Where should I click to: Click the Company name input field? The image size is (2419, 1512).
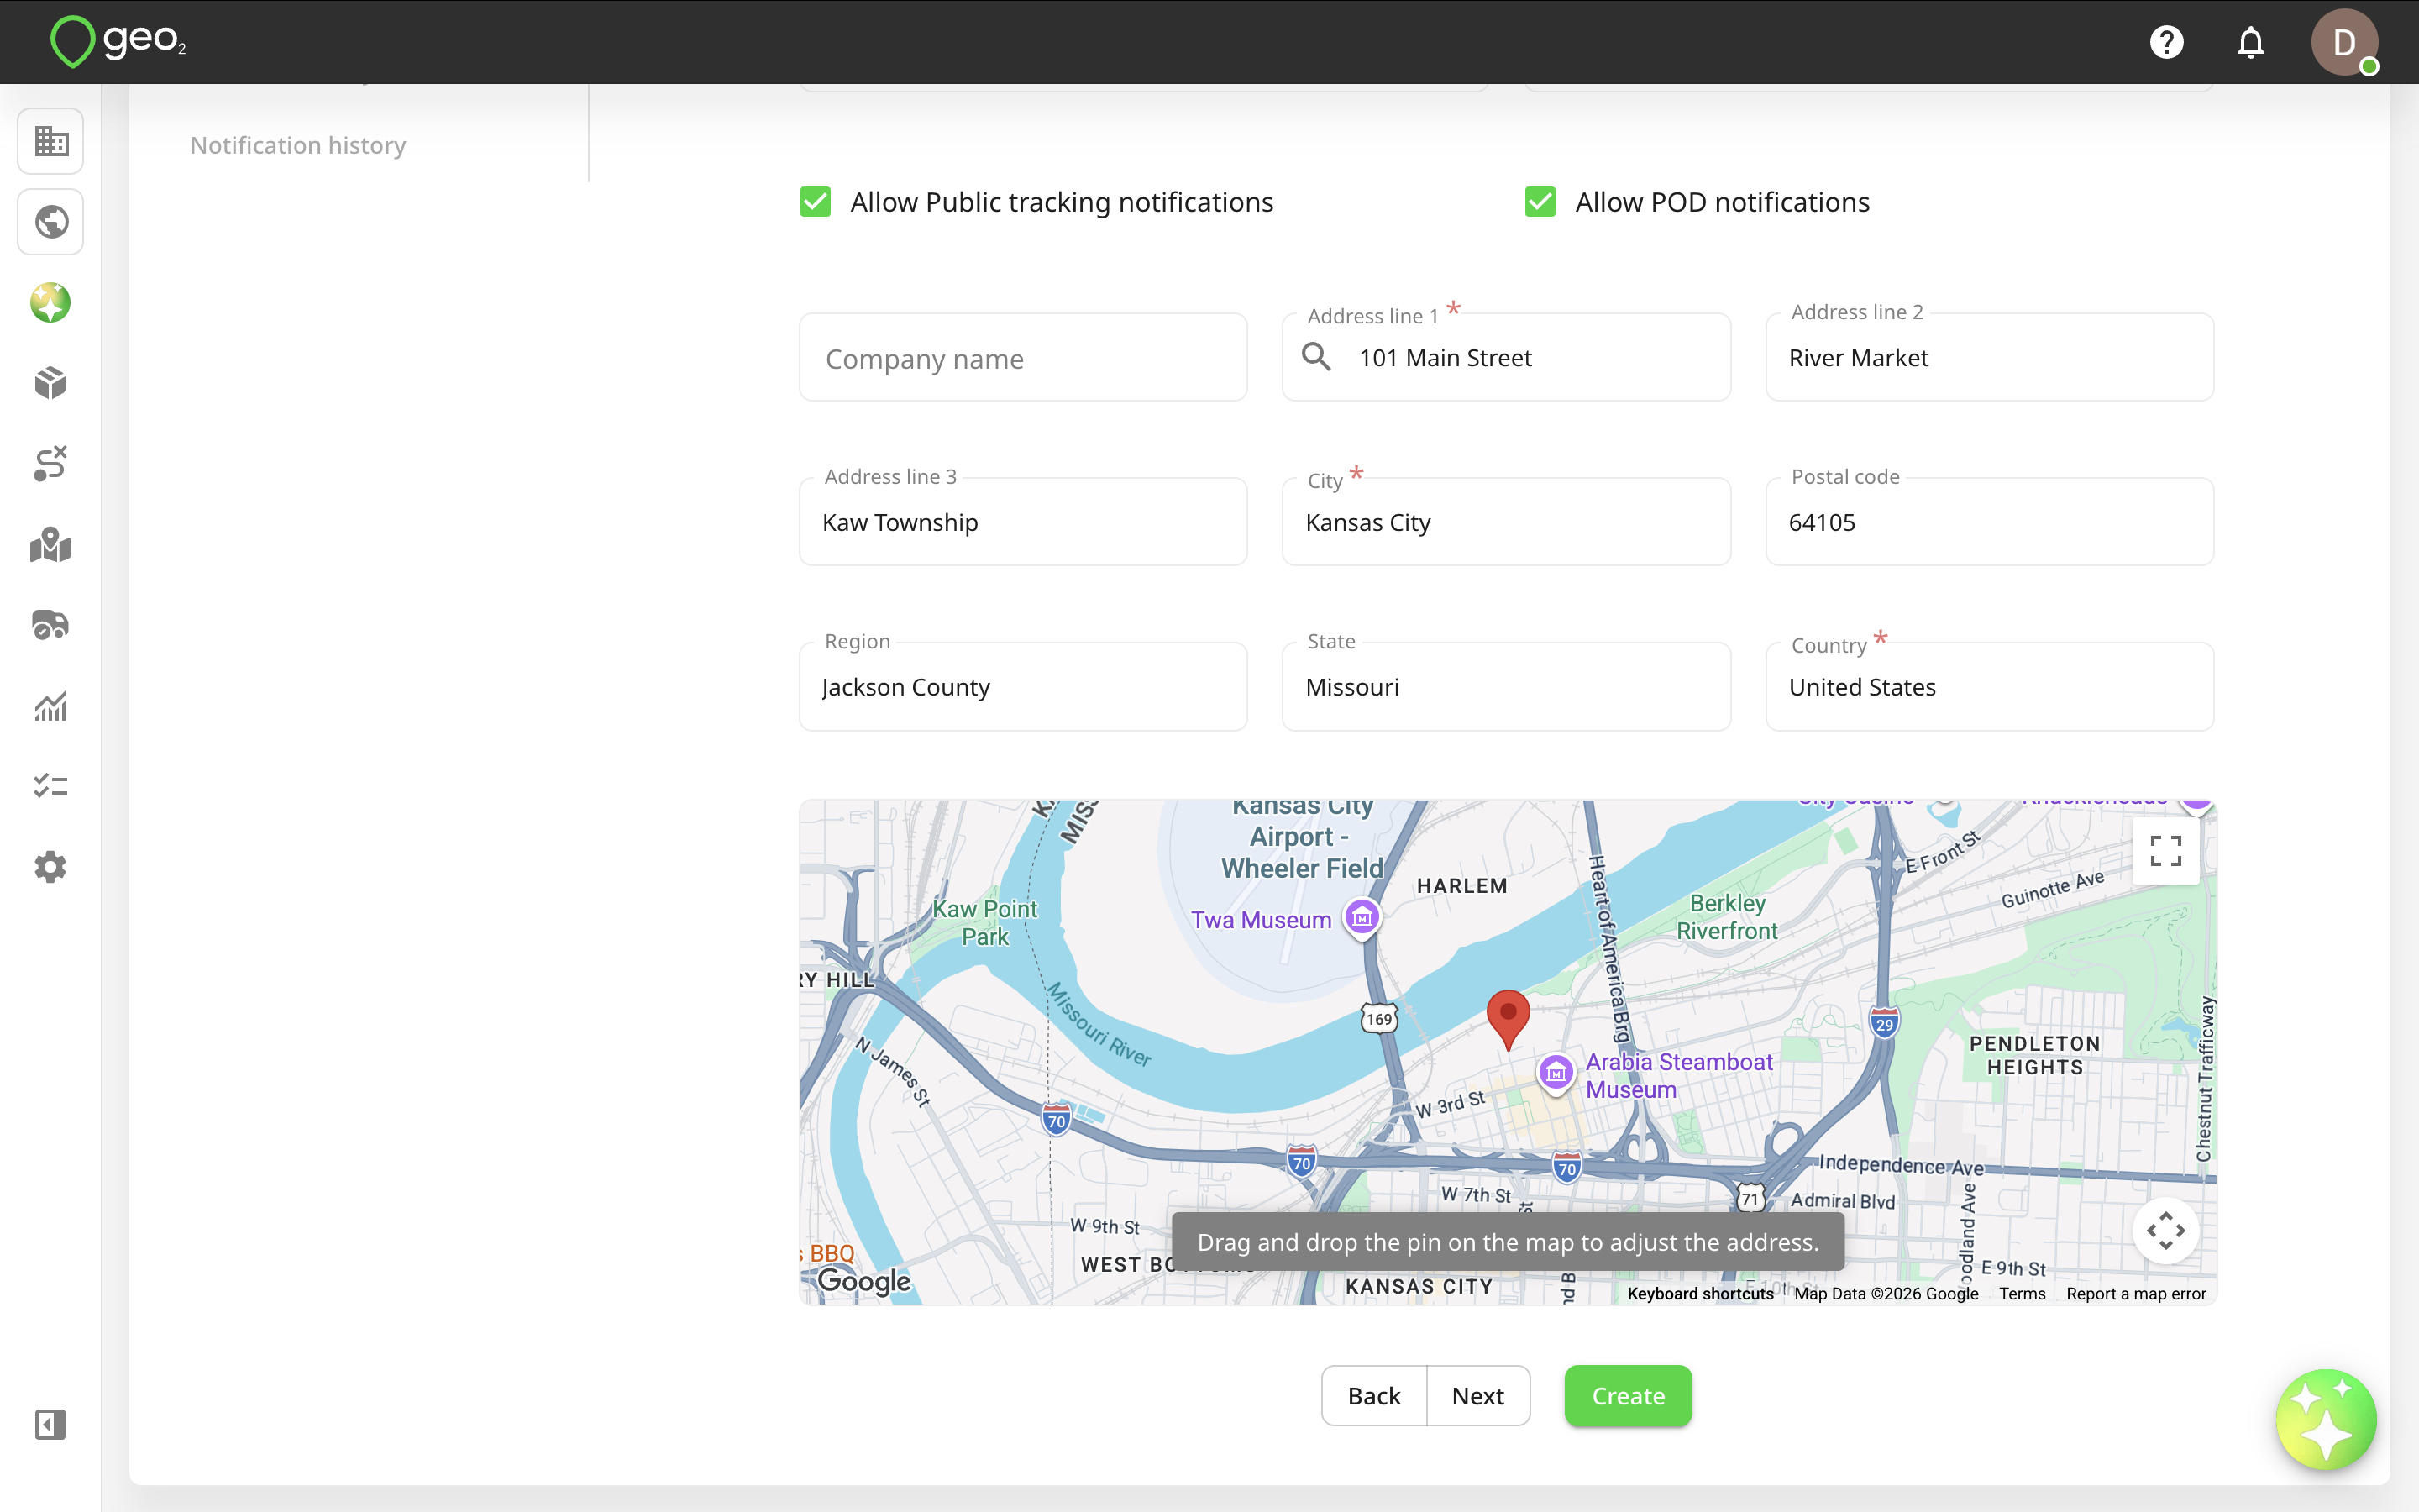[x=1022, y=358]
